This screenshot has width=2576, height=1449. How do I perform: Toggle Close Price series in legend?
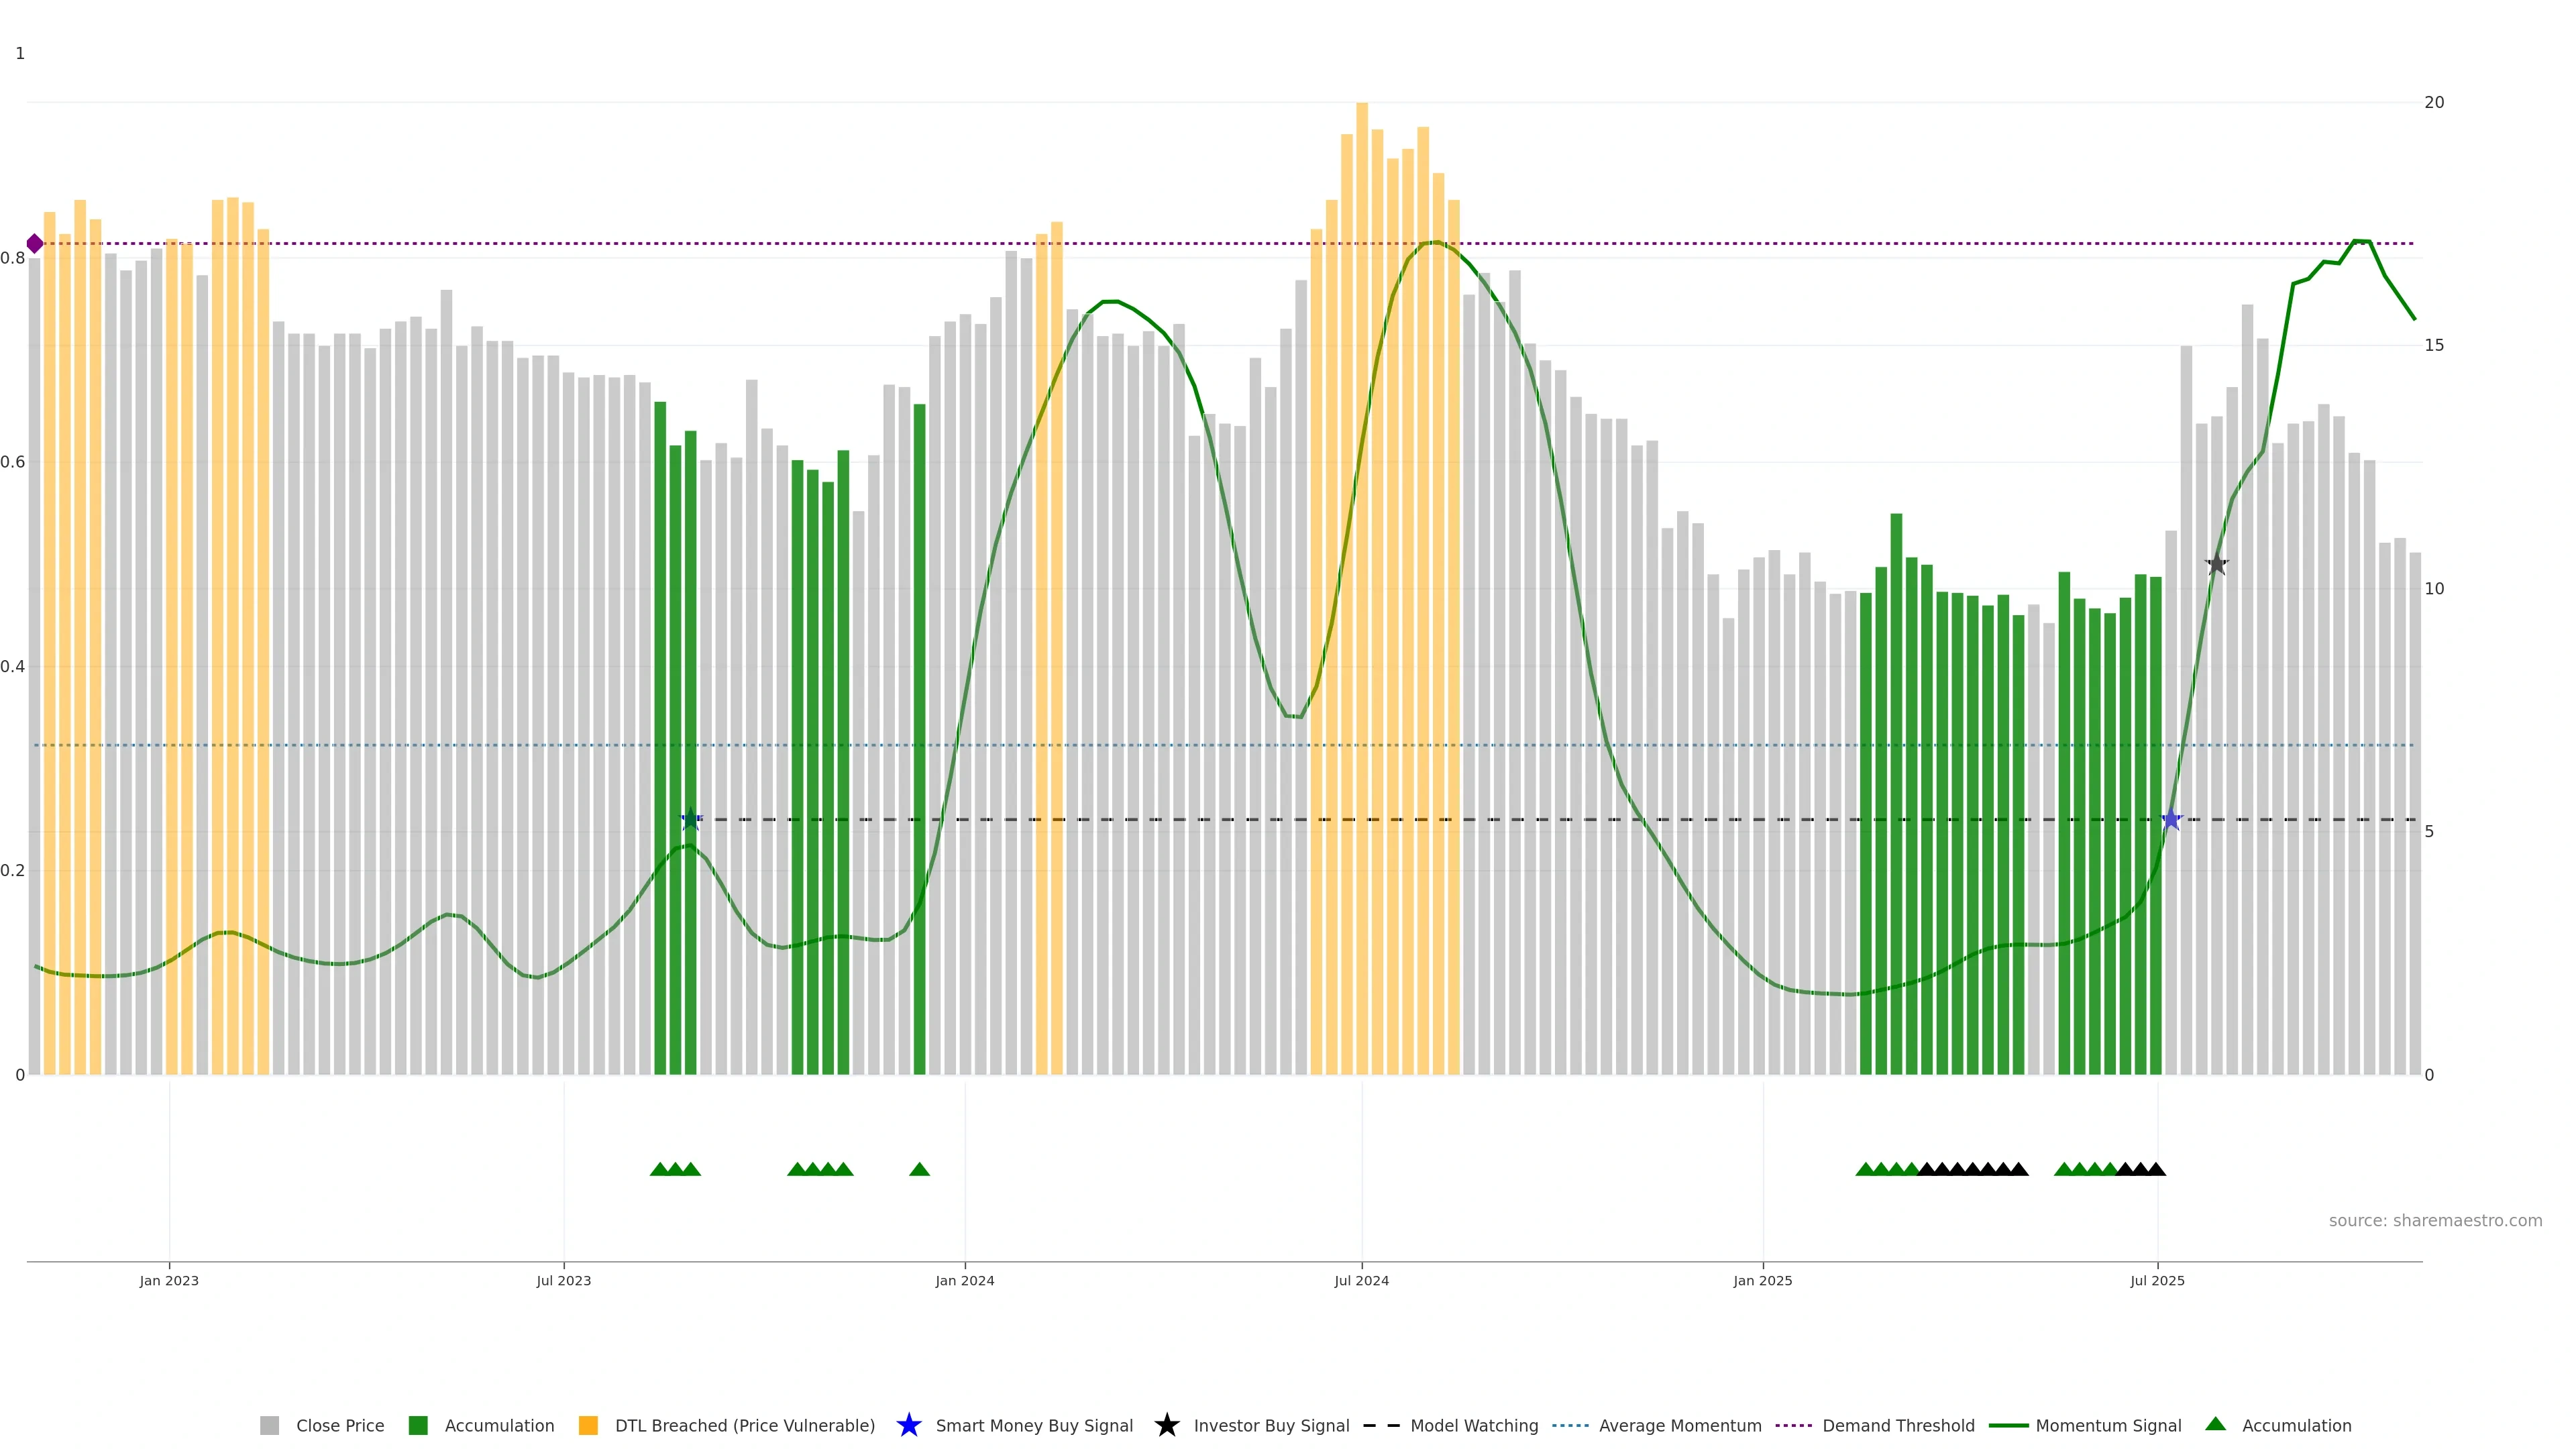[339, 1426]
